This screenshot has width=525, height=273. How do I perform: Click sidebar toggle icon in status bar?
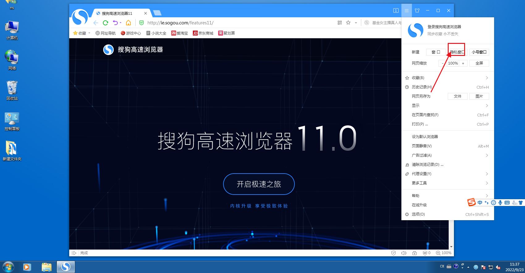[74, 253]
